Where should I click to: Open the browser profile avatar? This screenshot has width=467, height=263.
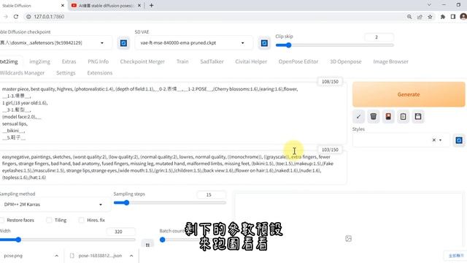[463, 17]
